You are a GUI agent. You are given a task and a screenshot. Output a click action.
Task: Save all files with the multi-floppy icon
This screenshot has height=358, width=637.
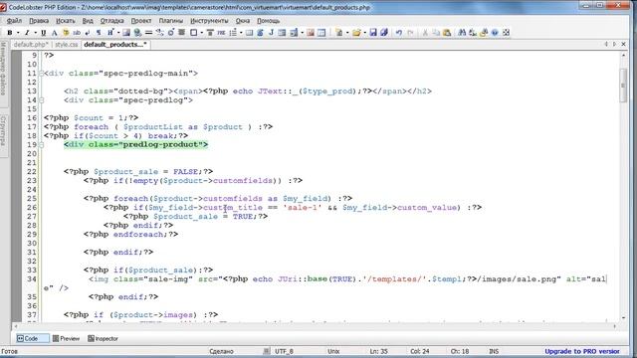[384, 33]
